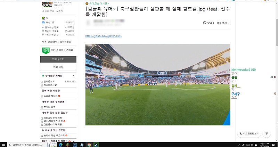Toggle 다크 모드로 보기 button
278x147 pixels.
tap(249, 133)
